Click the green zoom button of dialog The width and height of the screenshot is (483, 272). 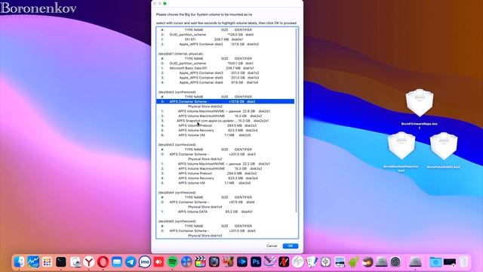click(165, 3)
